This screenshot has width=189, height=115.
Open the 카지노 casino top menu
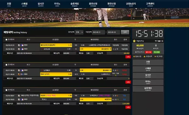pos(57,4)
